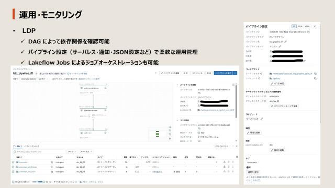The height and width of the screenshot is (188, 335).
Task: Copy the root folder path icon
Action: (315, 74)
